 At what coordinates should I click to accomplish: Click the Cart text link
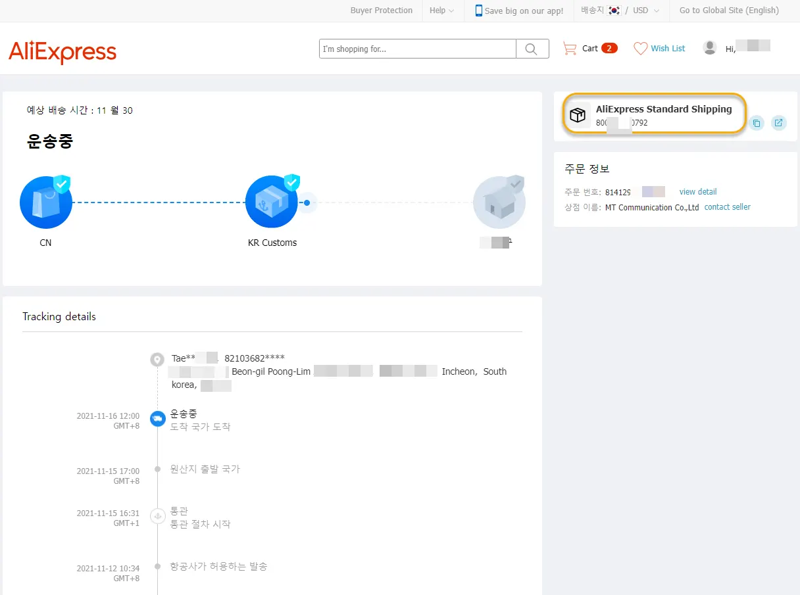click(590, 49)
